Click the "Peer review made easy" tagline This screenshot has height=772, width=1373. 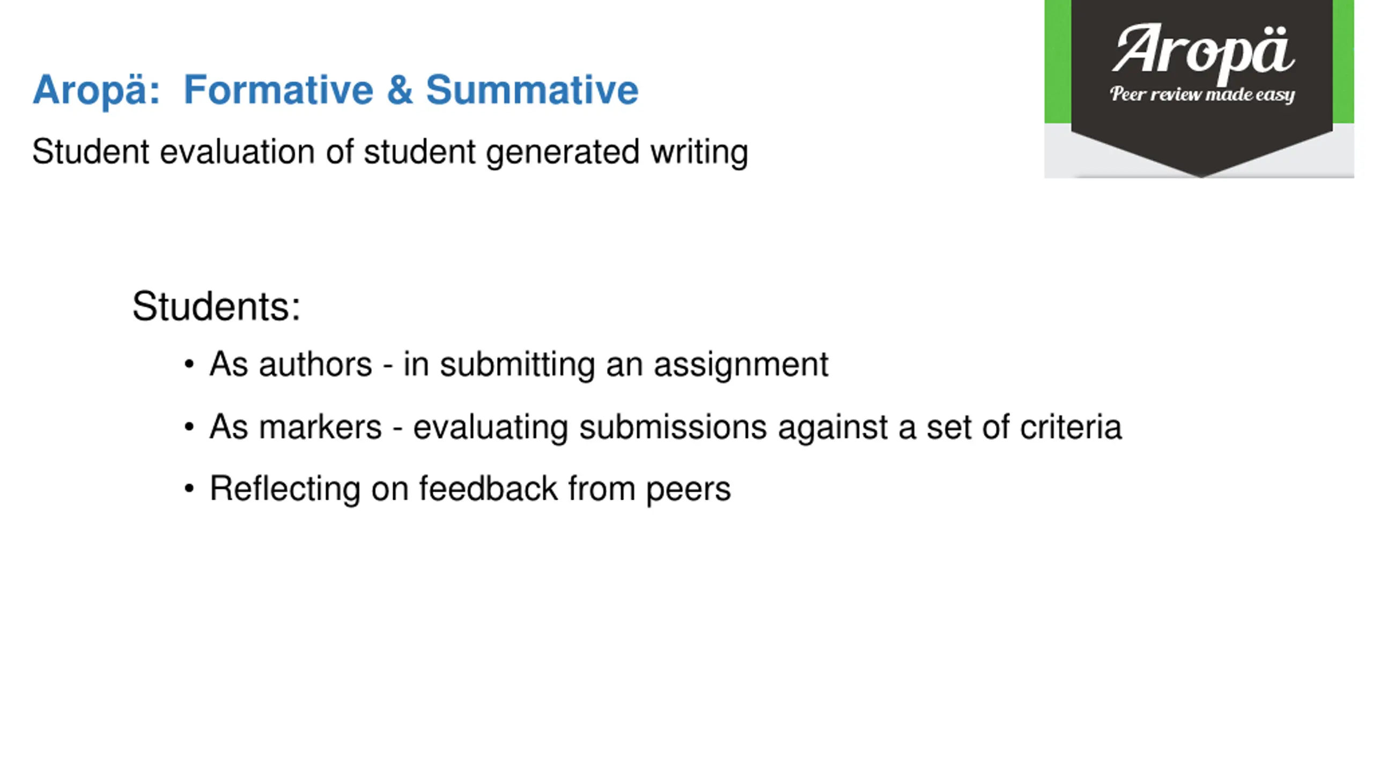tap(1202, 94)
